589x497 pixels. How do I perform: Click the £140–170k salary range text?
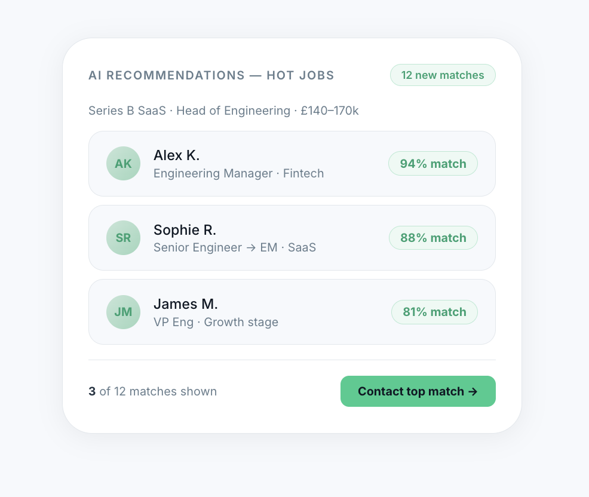329,111
